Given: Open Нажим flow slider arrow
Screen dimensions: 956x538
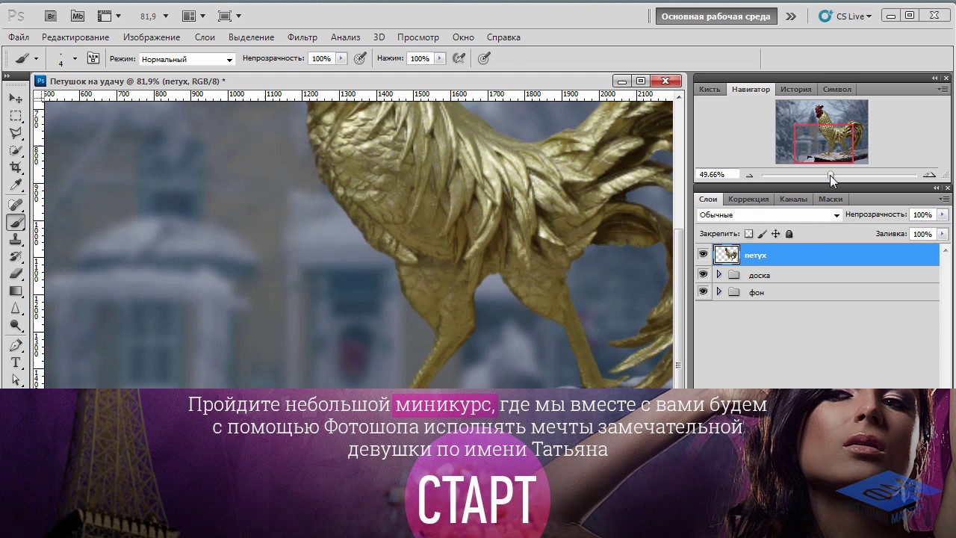Looking at the screenshot, I should (440, 58).
